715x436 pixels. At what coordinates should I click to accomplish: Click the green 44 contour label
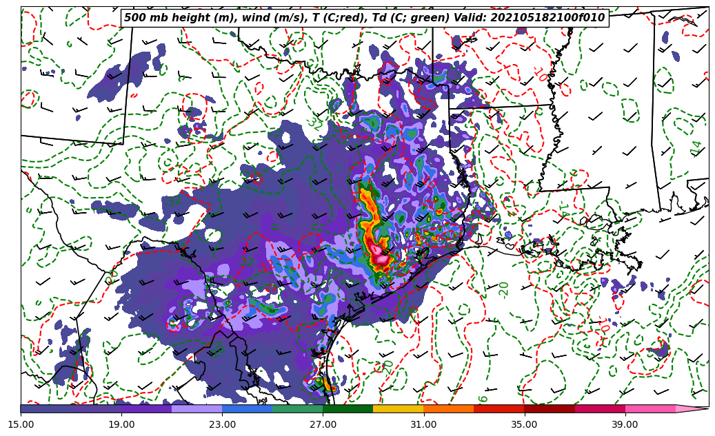pyautogui.click(x=696, y=147)
